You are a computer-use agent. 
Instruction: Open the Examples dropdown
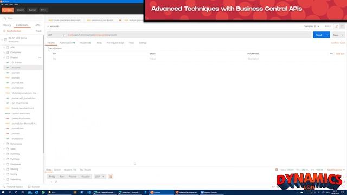click(311, 27)
